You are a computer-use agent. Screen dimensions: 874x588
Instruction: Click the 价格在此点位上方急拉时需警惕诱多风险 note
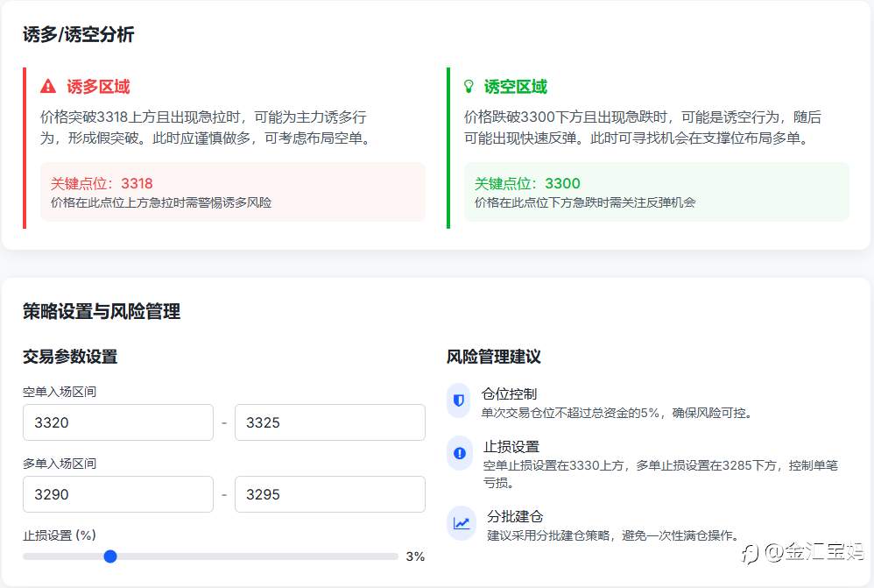tap(161, 202)
